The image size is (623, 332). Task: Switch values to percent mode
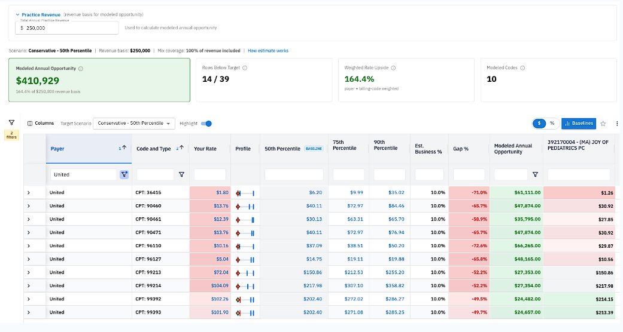[552, 124]
